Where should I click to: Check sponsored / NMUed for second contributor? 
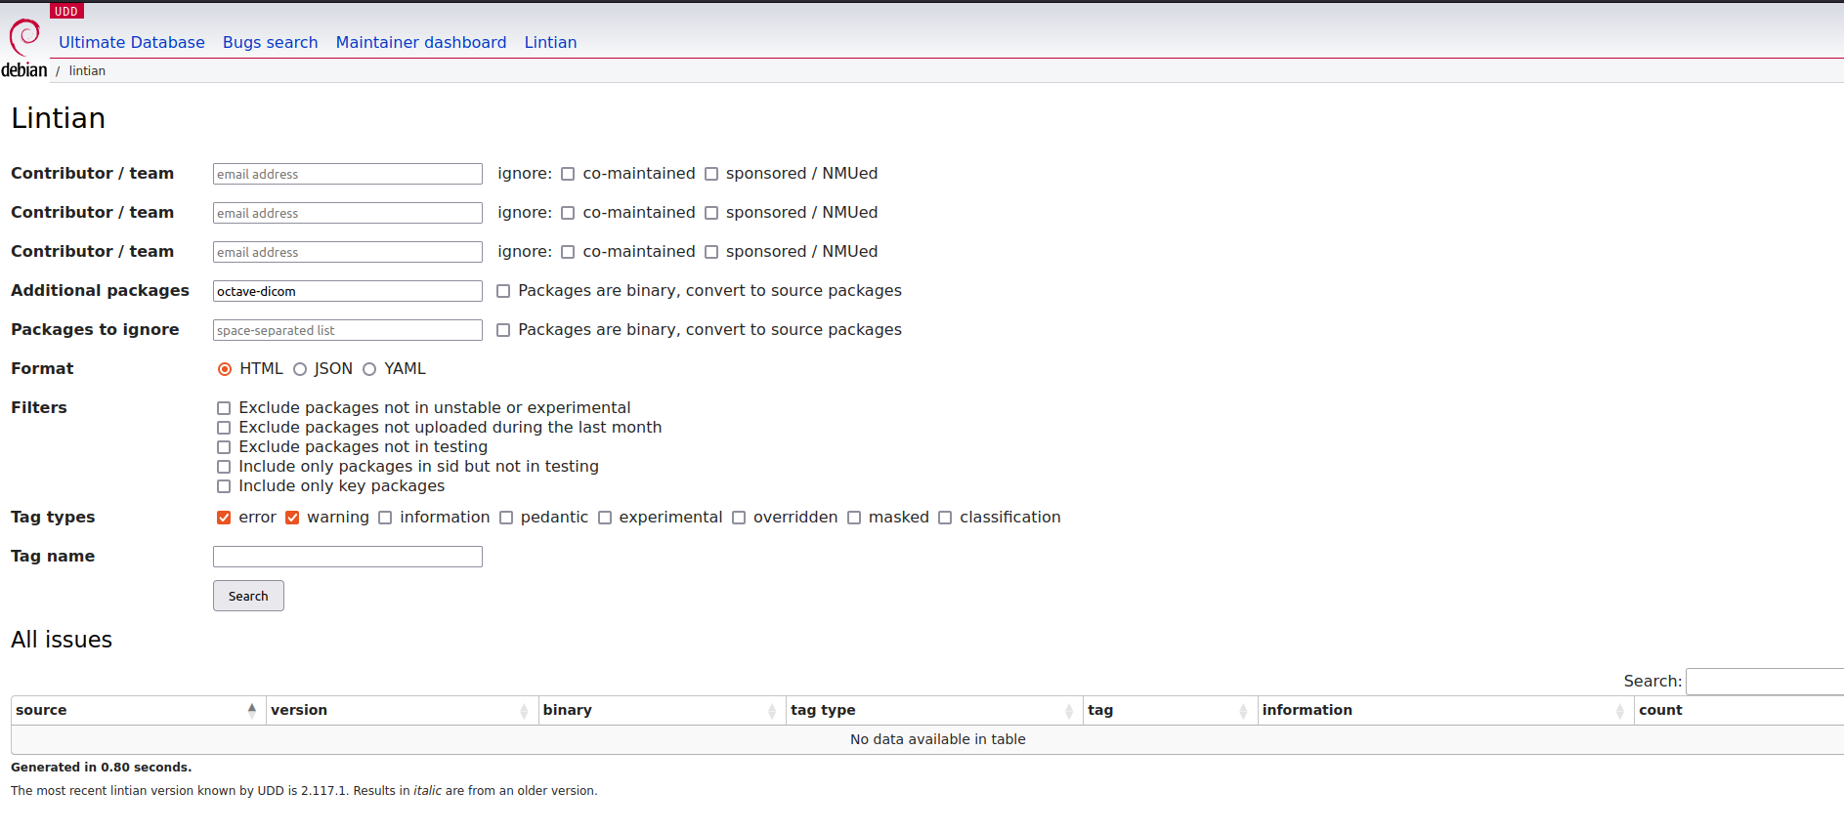tap(711, 213)
